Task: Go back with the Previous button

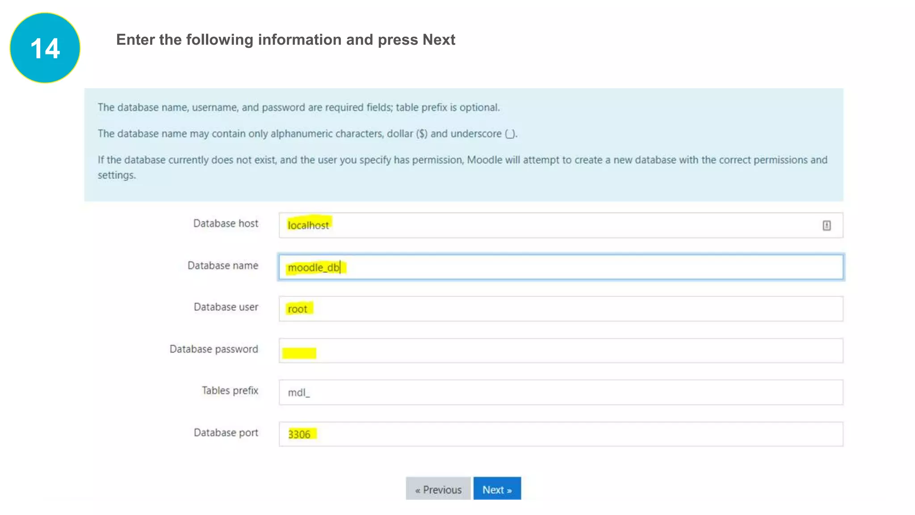Action: (438, 489)
